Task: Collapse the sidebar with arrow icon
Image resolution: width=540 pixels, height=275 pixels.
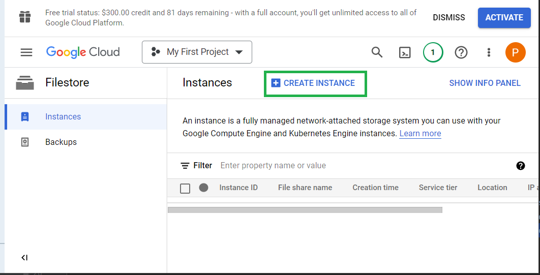Action: click(x=24, y=257)
